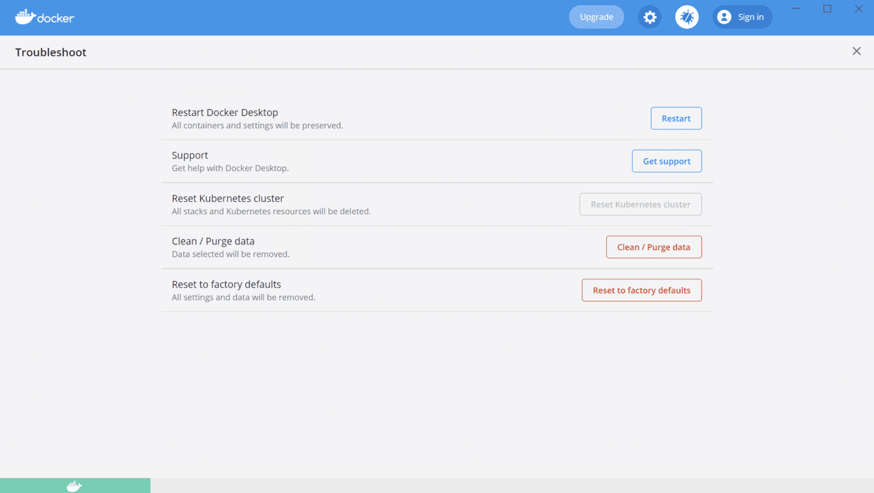Viewport: 874px width, 493px height.
Task: Click the Docker whale logo
Action: tap(45, 17)
